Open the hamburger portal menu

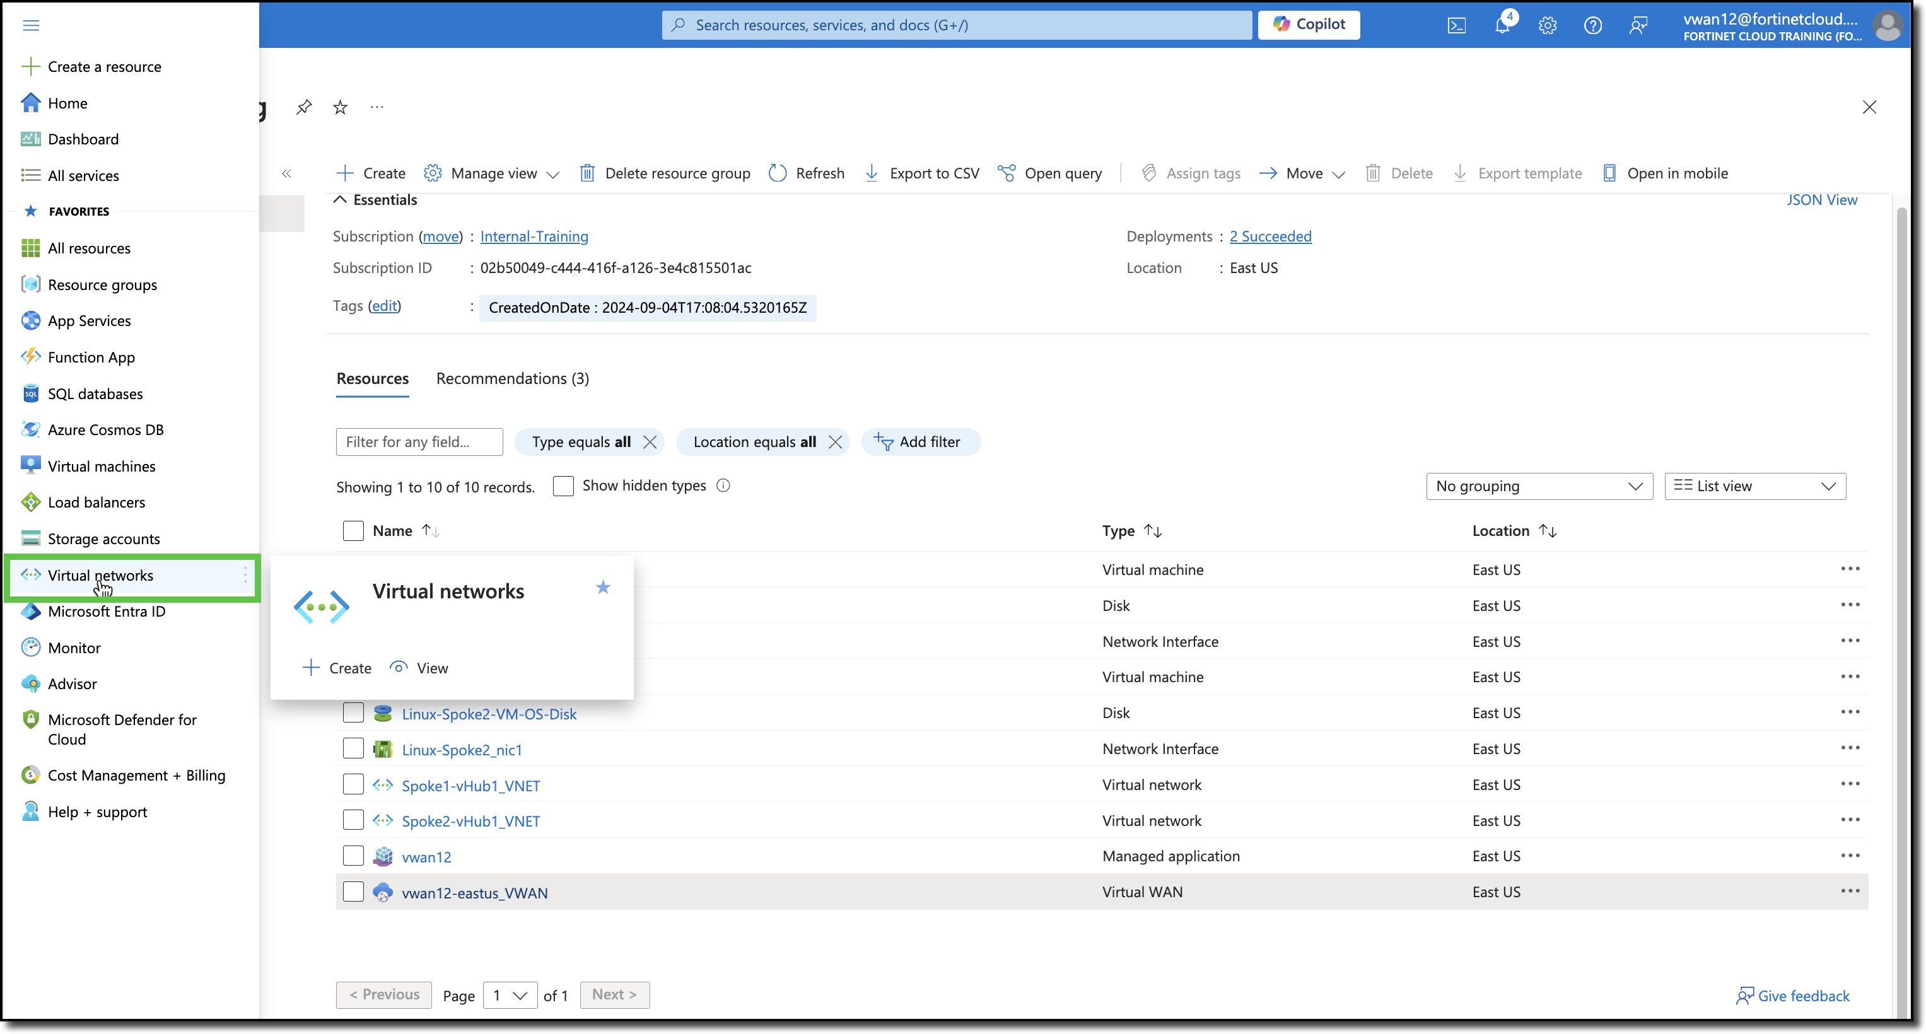tap(31, 25)
